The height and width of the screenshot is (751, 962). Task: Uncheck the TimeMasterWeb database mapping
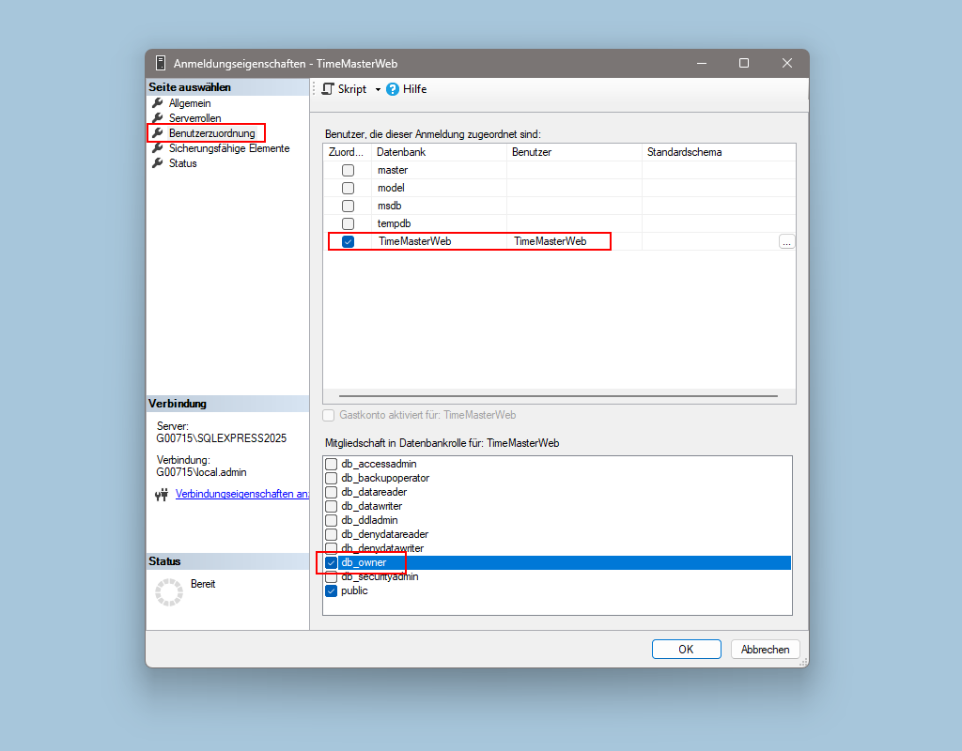348,241
